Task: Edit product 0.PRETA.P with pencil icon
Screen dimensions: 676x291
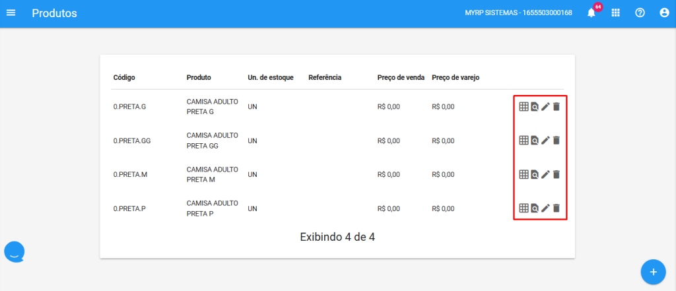Action: click(545, 208)
